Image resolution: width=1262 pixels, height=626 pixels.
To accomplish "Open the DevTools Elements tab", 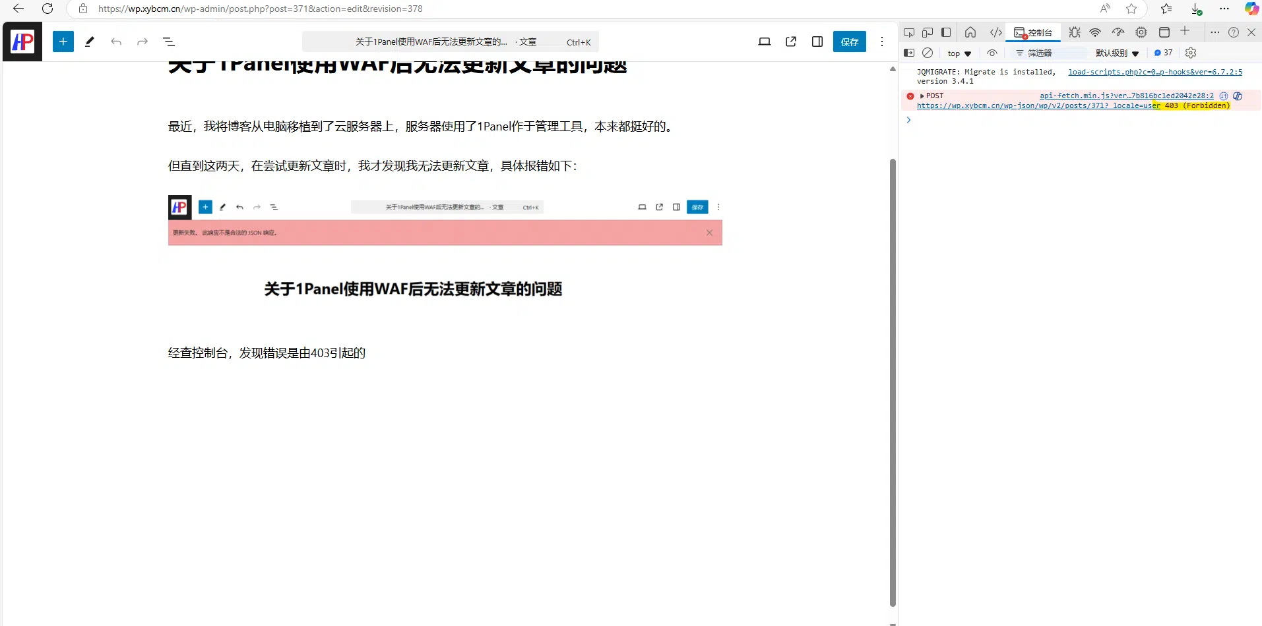I will coord(996,32).
